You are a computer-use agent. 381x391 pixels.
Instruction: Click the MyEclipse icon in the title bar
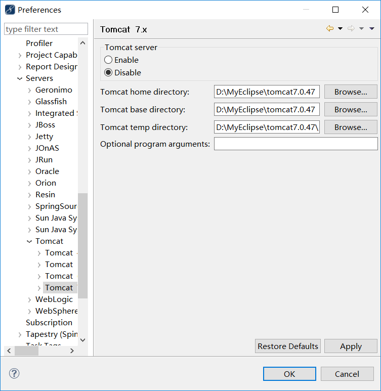tap(10, 10)
